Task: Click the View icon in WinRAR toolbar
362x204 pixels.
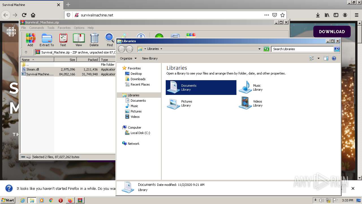Action: click(x=79, y=40)
